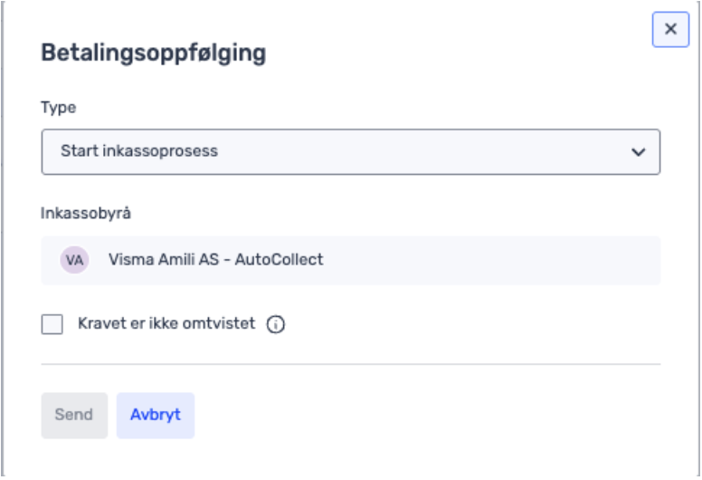Close the Betalingsoppfølging dialog with the X
The width and height of the screenshot is (702, 480).
[x=670, y=29]
